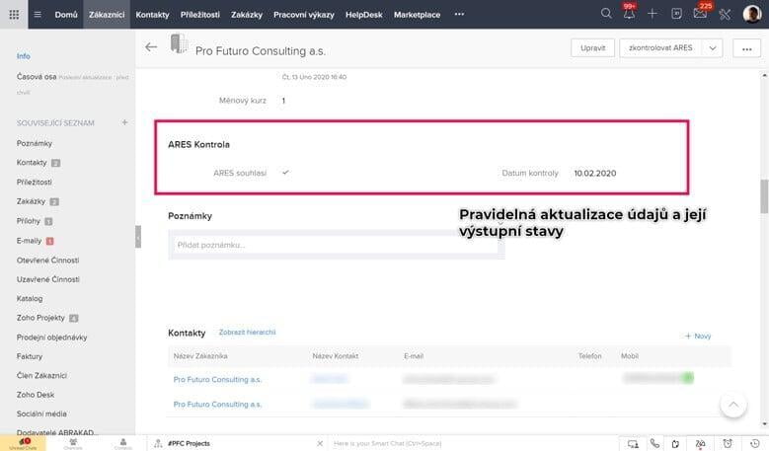The width and height of the screenshot is (769, 451).
Task: Add a new contact with + Nový
Action: (698, 336)
